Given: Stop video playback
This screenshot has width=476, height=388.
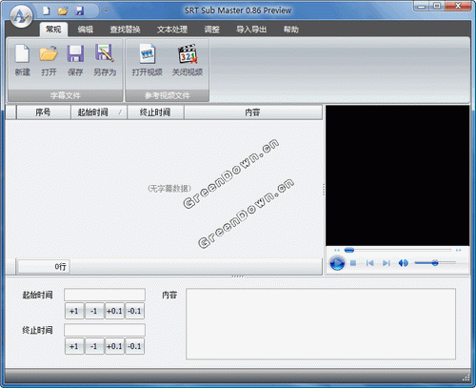Looking at the screenshot, I should (x=353, y=263).
